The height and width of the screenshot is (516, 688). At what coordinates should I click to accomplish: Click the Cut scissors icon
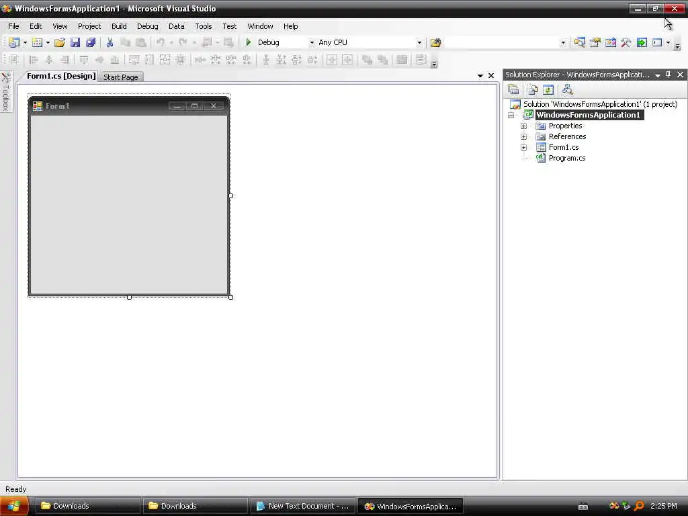pyautogui.click(x=110, y=42)
